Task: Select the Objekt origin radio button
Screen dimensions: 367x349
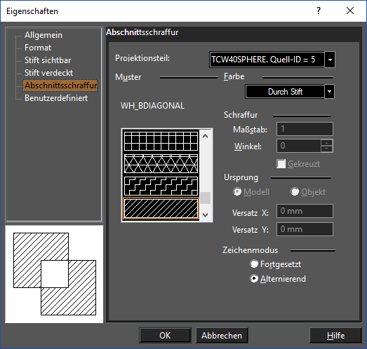Action: [x=295, y=192]
